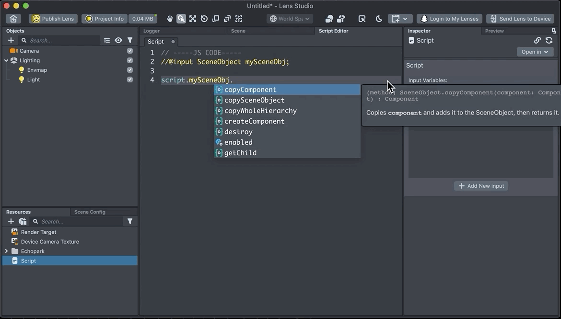The image size is (561, 319).
Task: Select the Pan hand tool
Action: 170,19
